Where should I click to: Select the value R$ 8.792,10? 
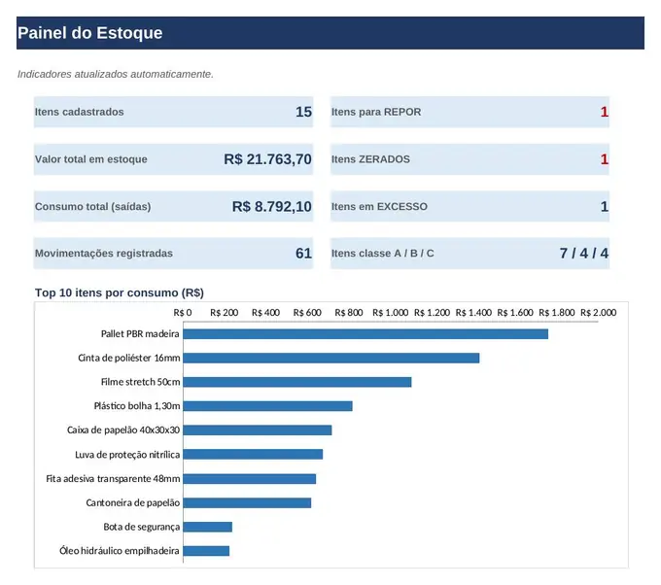click(272, 207)
